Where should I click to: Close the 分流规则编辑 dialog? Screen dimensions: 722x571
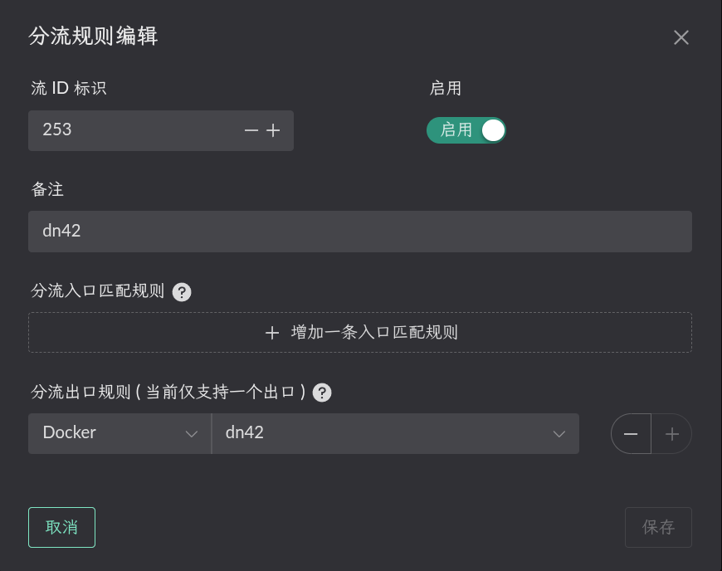pyautogui.click(x=681, y=37)
